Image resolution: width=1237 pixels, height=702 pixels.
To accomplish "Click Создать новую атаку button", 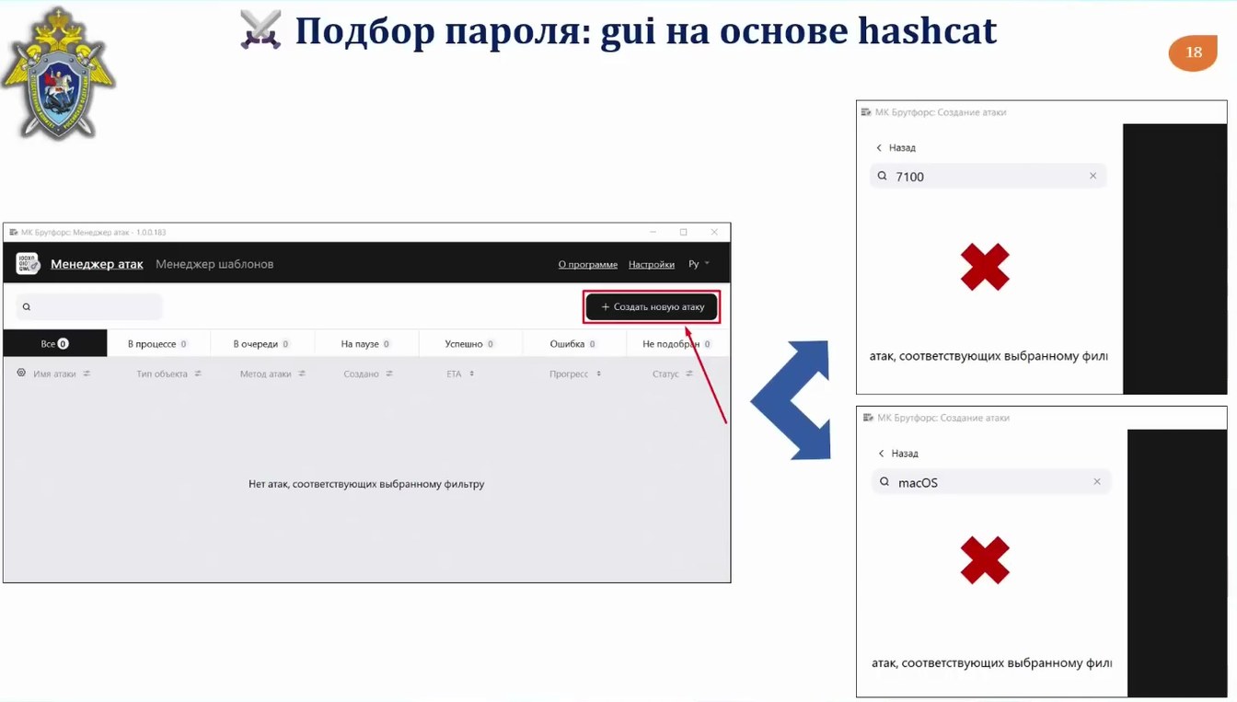I will click(652, 306).
